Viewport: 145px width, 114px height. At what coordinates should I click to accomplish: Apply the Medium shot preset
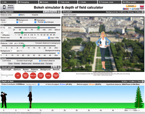point(26,64)
